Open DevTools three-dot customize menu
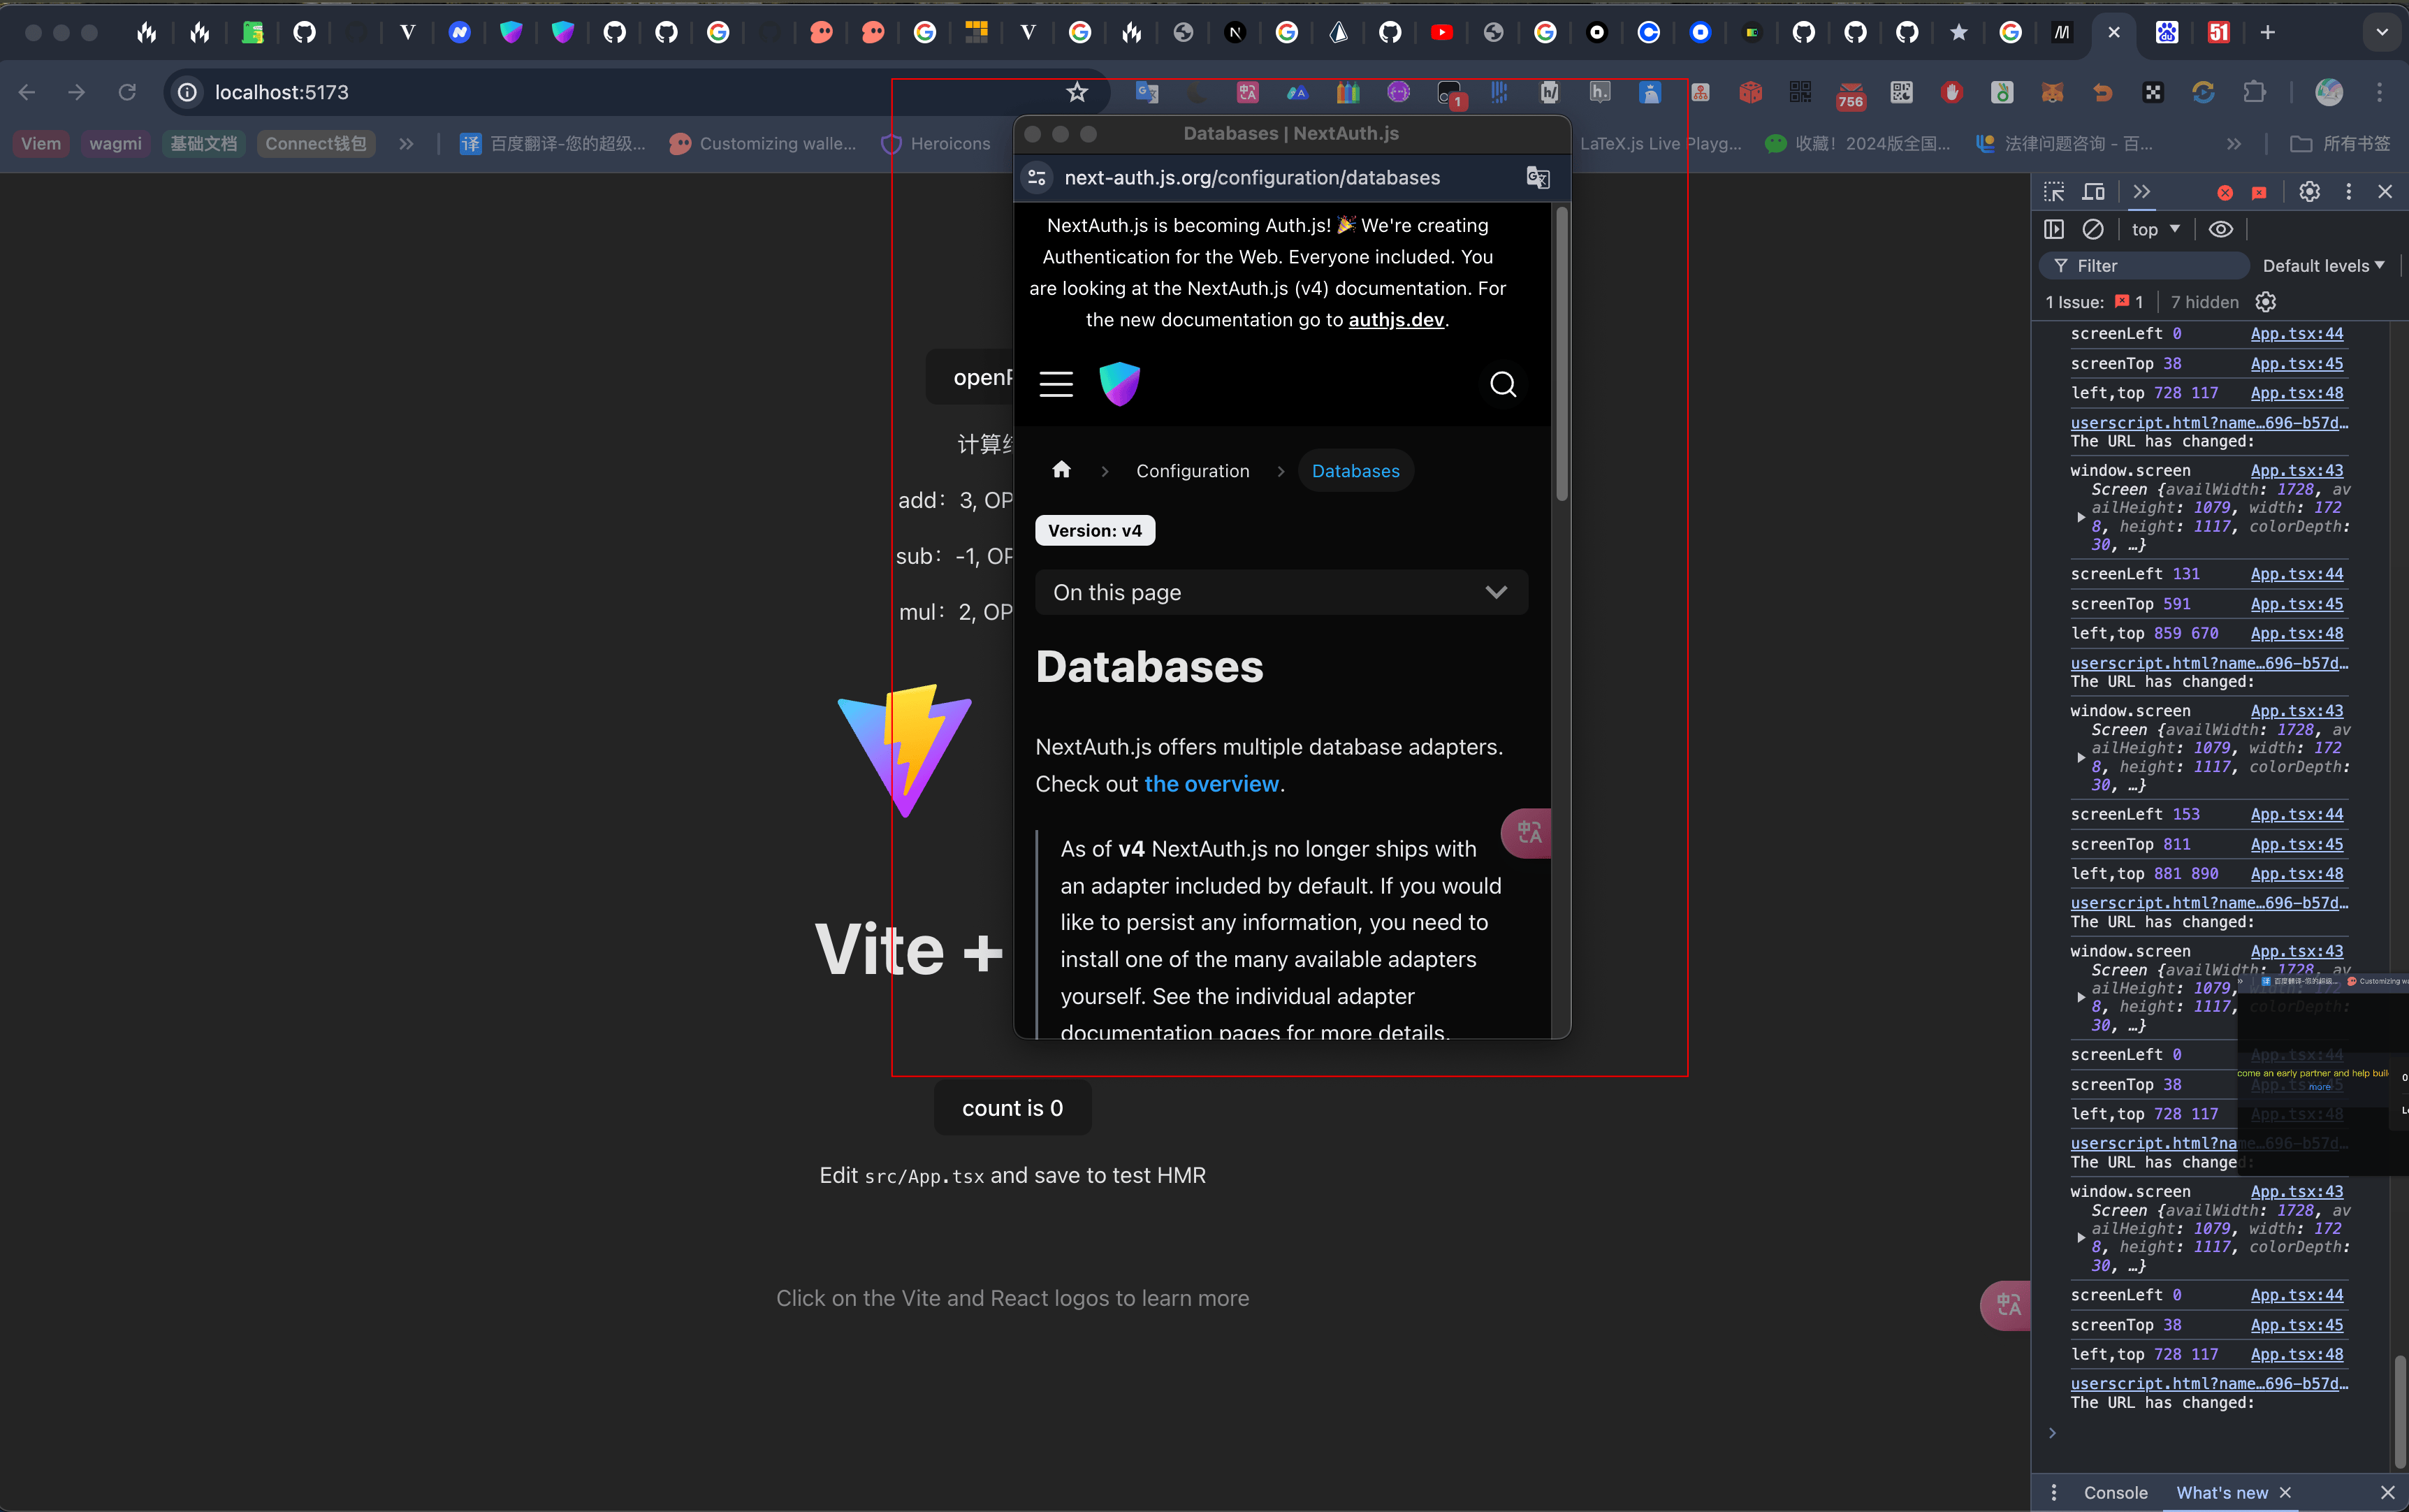The width and height of the screenshot is (2409, 1512). coord(2349,191)
